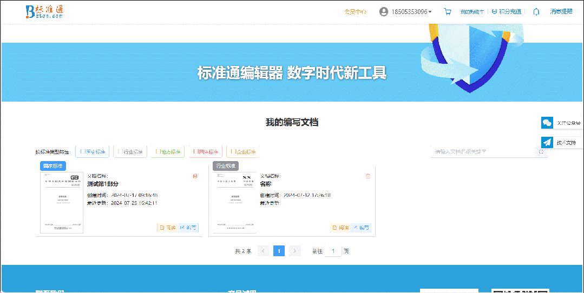The width and height of the screenshot is (584, 293).
Task: Open the 名称 document thumbnail
Action: tap(235, 203)
